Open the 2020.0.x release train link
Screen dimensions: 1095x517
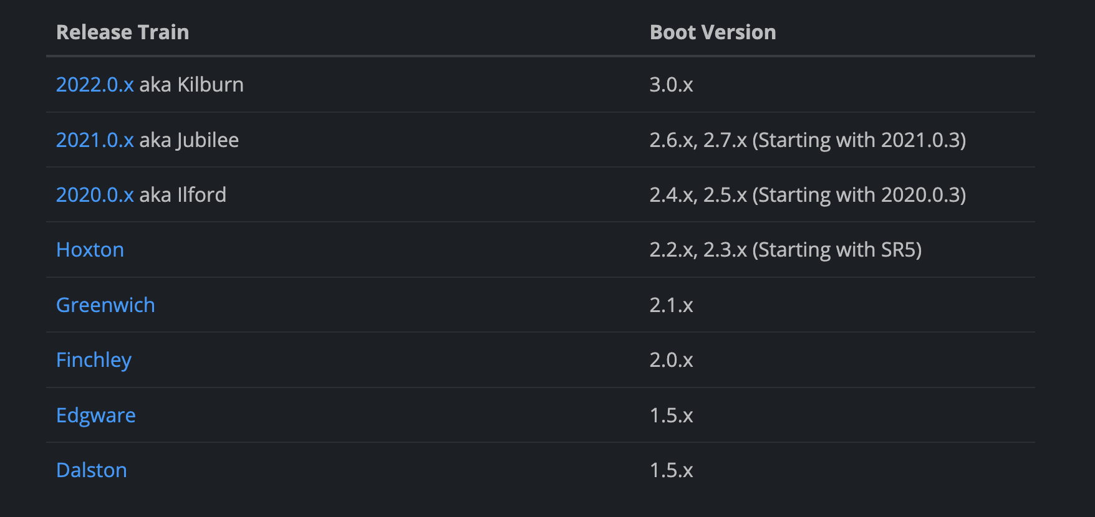pyautogui.click(x=95, y=195)
